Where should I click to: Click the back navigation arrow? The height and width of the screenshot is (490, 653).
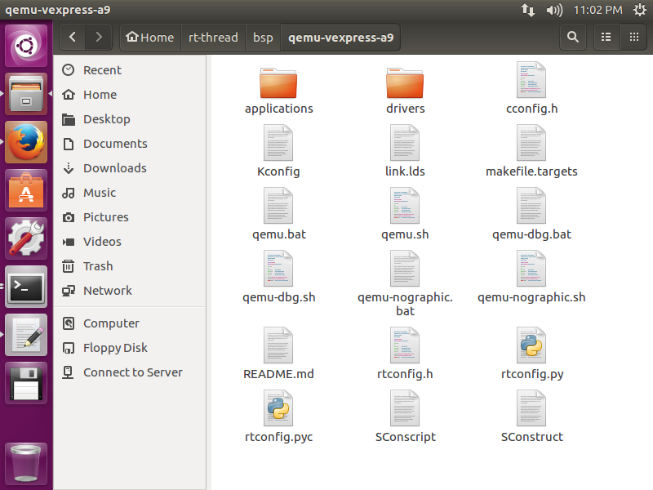pyautogui.click(x=72, y=37)
